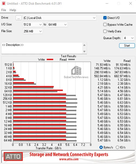Open the Queue Depth dropdown
Screen dimensions: 136x164
129,38
